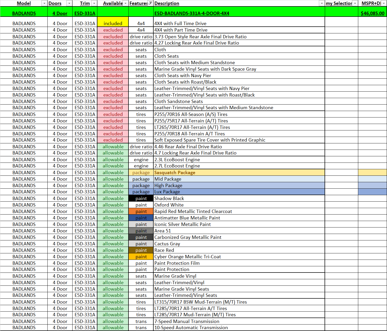
Task: Select the 'Mid Package' description cell
Action: click(x=239, y=179)
